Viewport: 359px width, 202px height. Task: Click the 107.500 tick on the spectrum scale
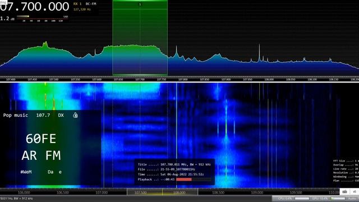click(54, 80)
